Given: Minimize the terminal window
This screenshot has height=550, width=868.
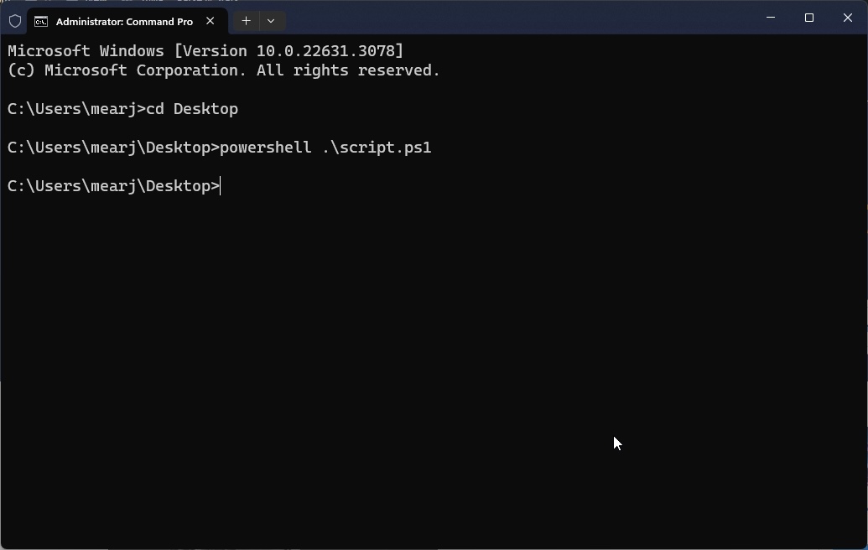Looking at the screenshot, I should click(771, 18).
